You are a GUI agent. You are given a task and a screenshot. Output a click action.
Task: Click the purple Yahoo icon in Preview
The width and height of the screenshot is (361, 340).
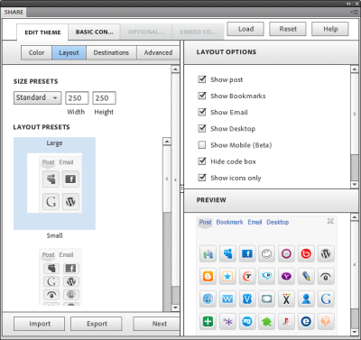coord(286,276)
